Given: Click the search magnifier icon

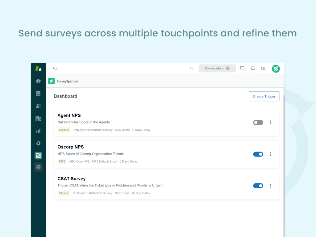Looking at the screenshot, I should 192,69.
